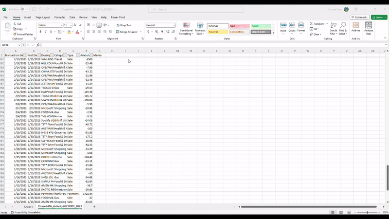Click the Insert Function fx icon
The image size is (389, 219).
pos(38,45)
